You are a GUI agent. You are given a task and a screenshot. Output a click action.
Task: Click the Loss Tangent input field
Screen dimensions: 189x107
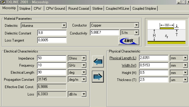coord(52,40)
